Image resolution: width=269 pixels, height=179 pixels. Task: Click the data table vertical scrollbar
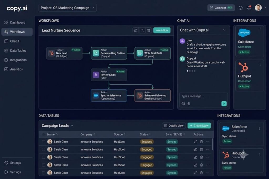pos(212,144)
